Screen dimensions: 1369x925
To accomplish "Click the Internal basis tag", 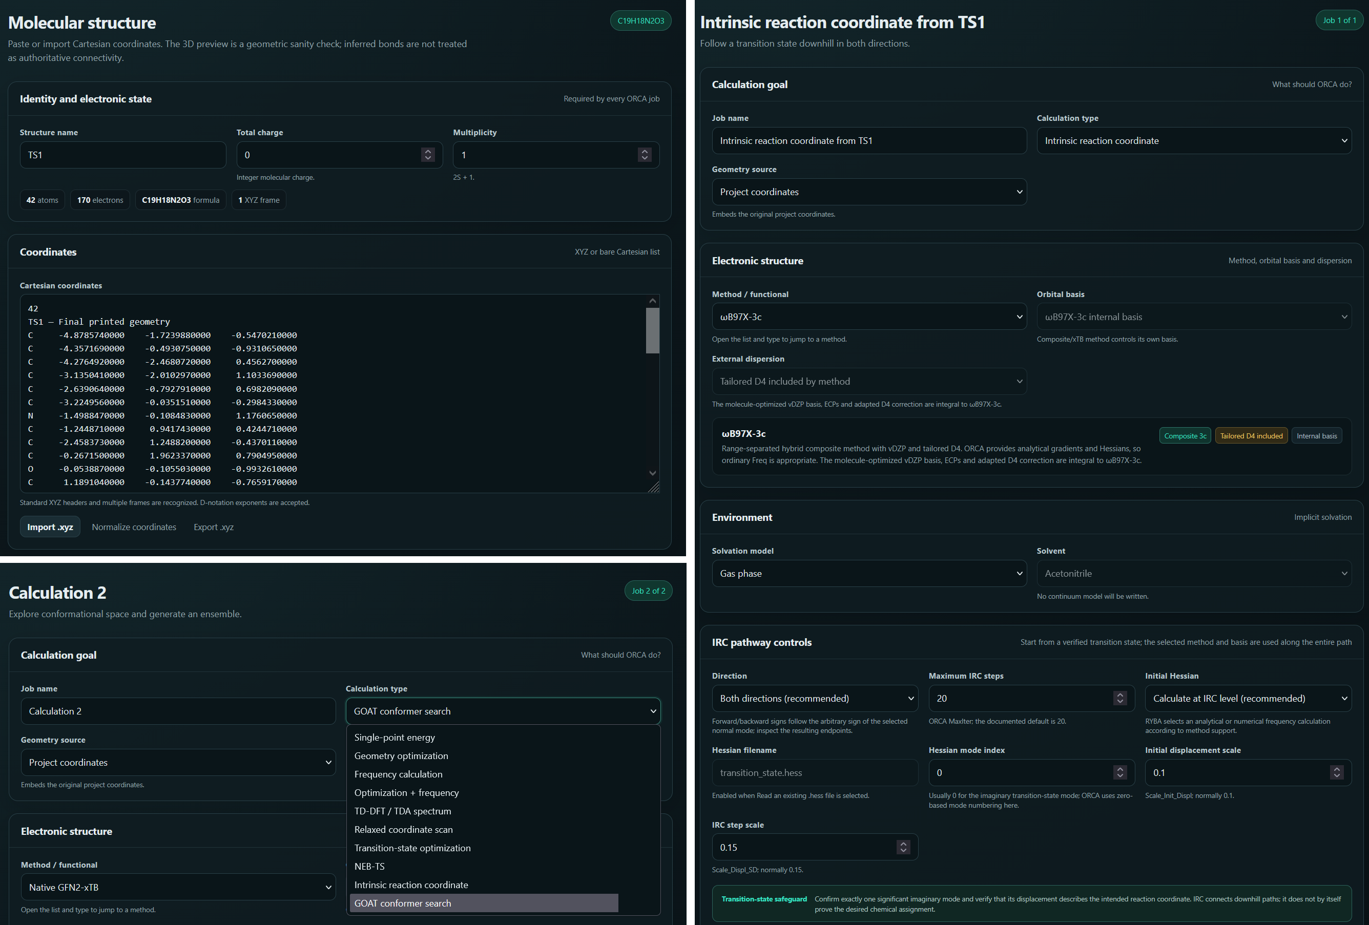I will tap(1317, 436).
